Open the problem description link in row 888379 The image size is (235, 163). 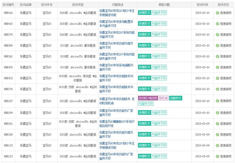coord(117,35)
